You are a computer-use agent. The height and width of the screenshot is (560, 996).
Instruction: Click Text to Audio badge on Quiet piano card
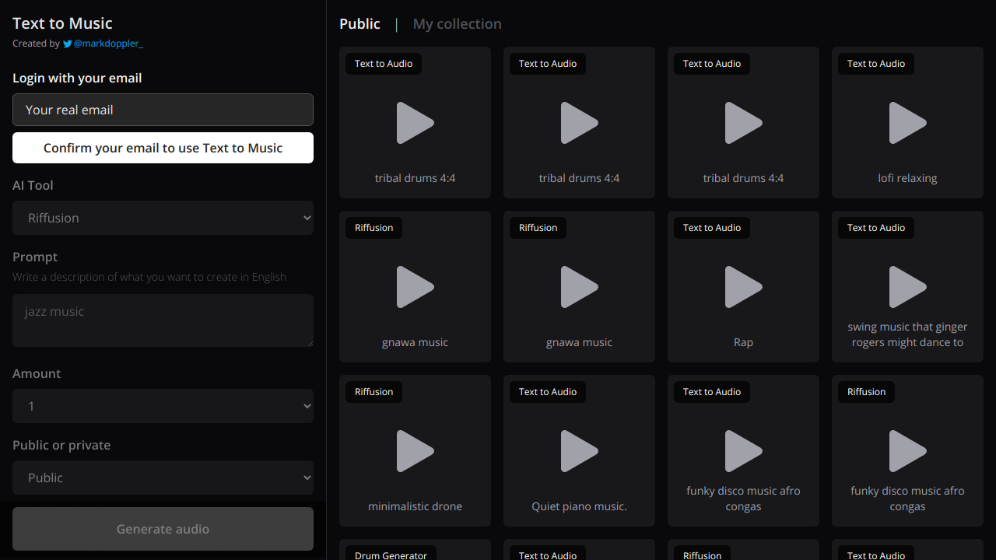548,392
